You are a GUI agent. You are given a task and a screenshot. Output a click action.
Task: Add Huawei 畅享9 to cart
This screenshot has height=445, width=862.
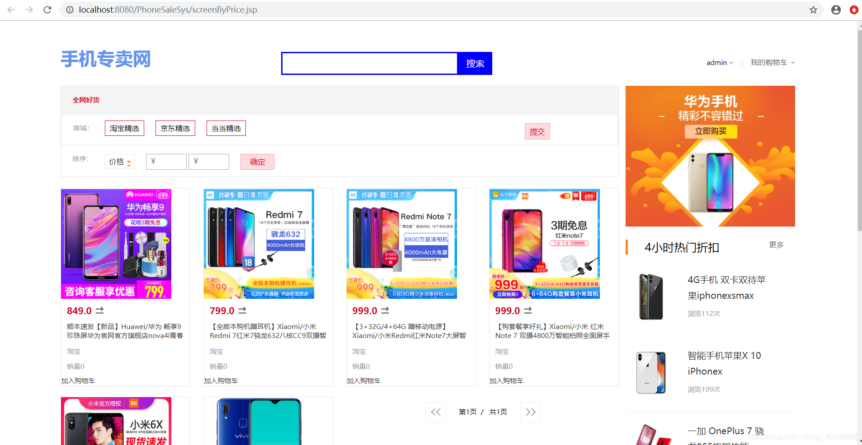point(78,381)
